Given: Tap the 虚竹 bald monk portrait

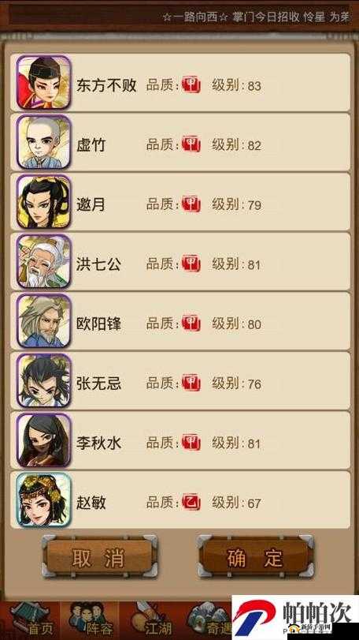Looking at the screenshot, I should click(44, 142).
